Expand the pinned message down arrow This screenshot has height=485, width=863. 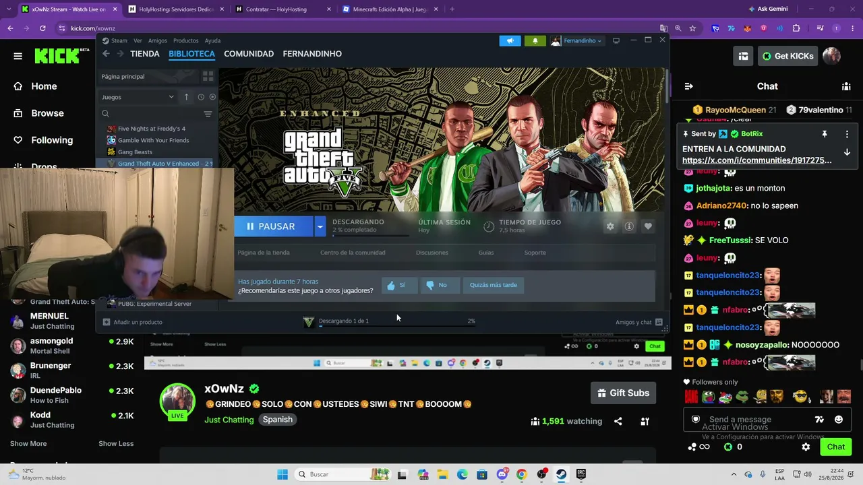coord(847,152)
